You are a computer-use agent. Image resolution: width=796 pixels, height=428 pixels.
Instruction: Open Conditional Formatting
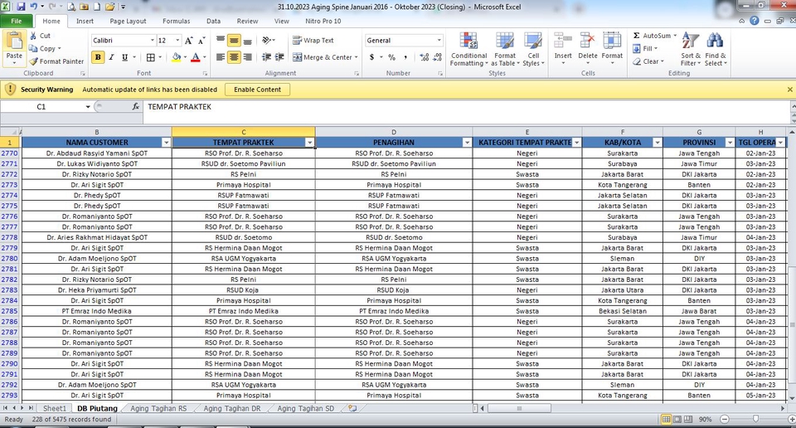pos(468,49)
